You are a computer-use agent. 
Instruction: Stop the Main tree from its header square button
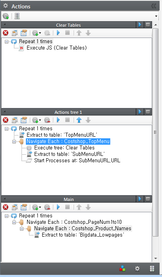tap(148, 199)
